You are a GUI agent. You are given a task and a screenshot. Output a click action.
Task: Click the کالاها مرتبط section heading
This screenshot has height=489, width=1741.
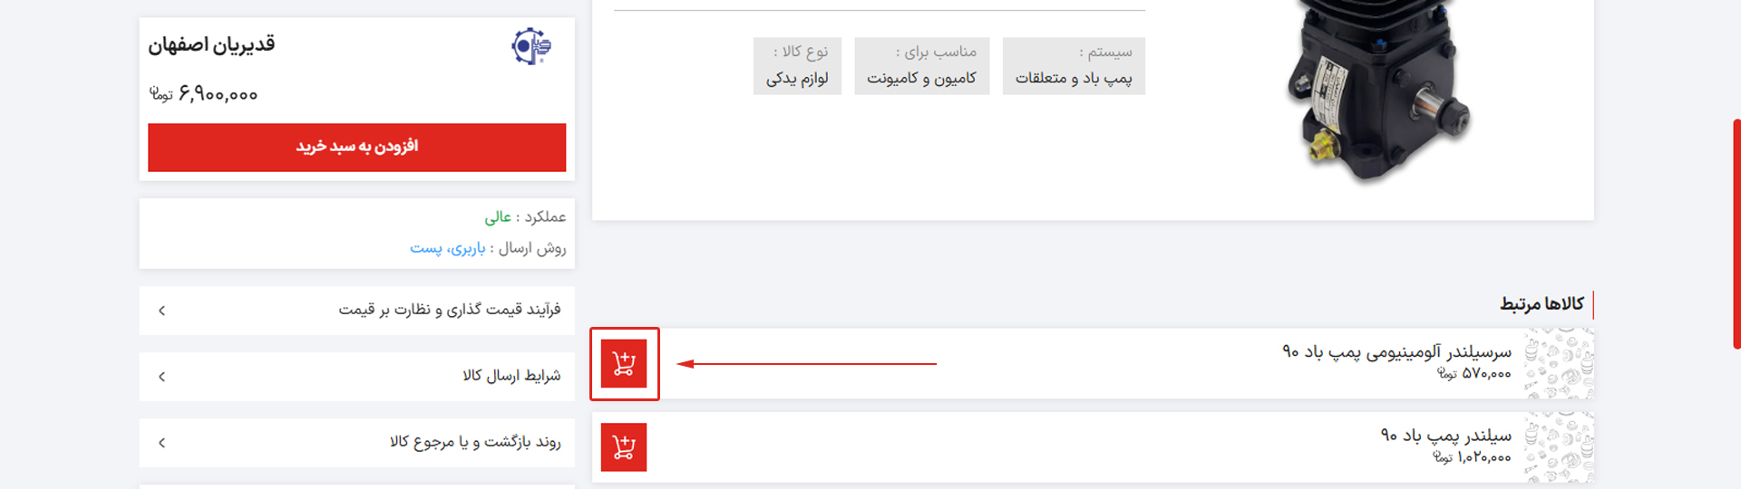[x=1542, y=303]
